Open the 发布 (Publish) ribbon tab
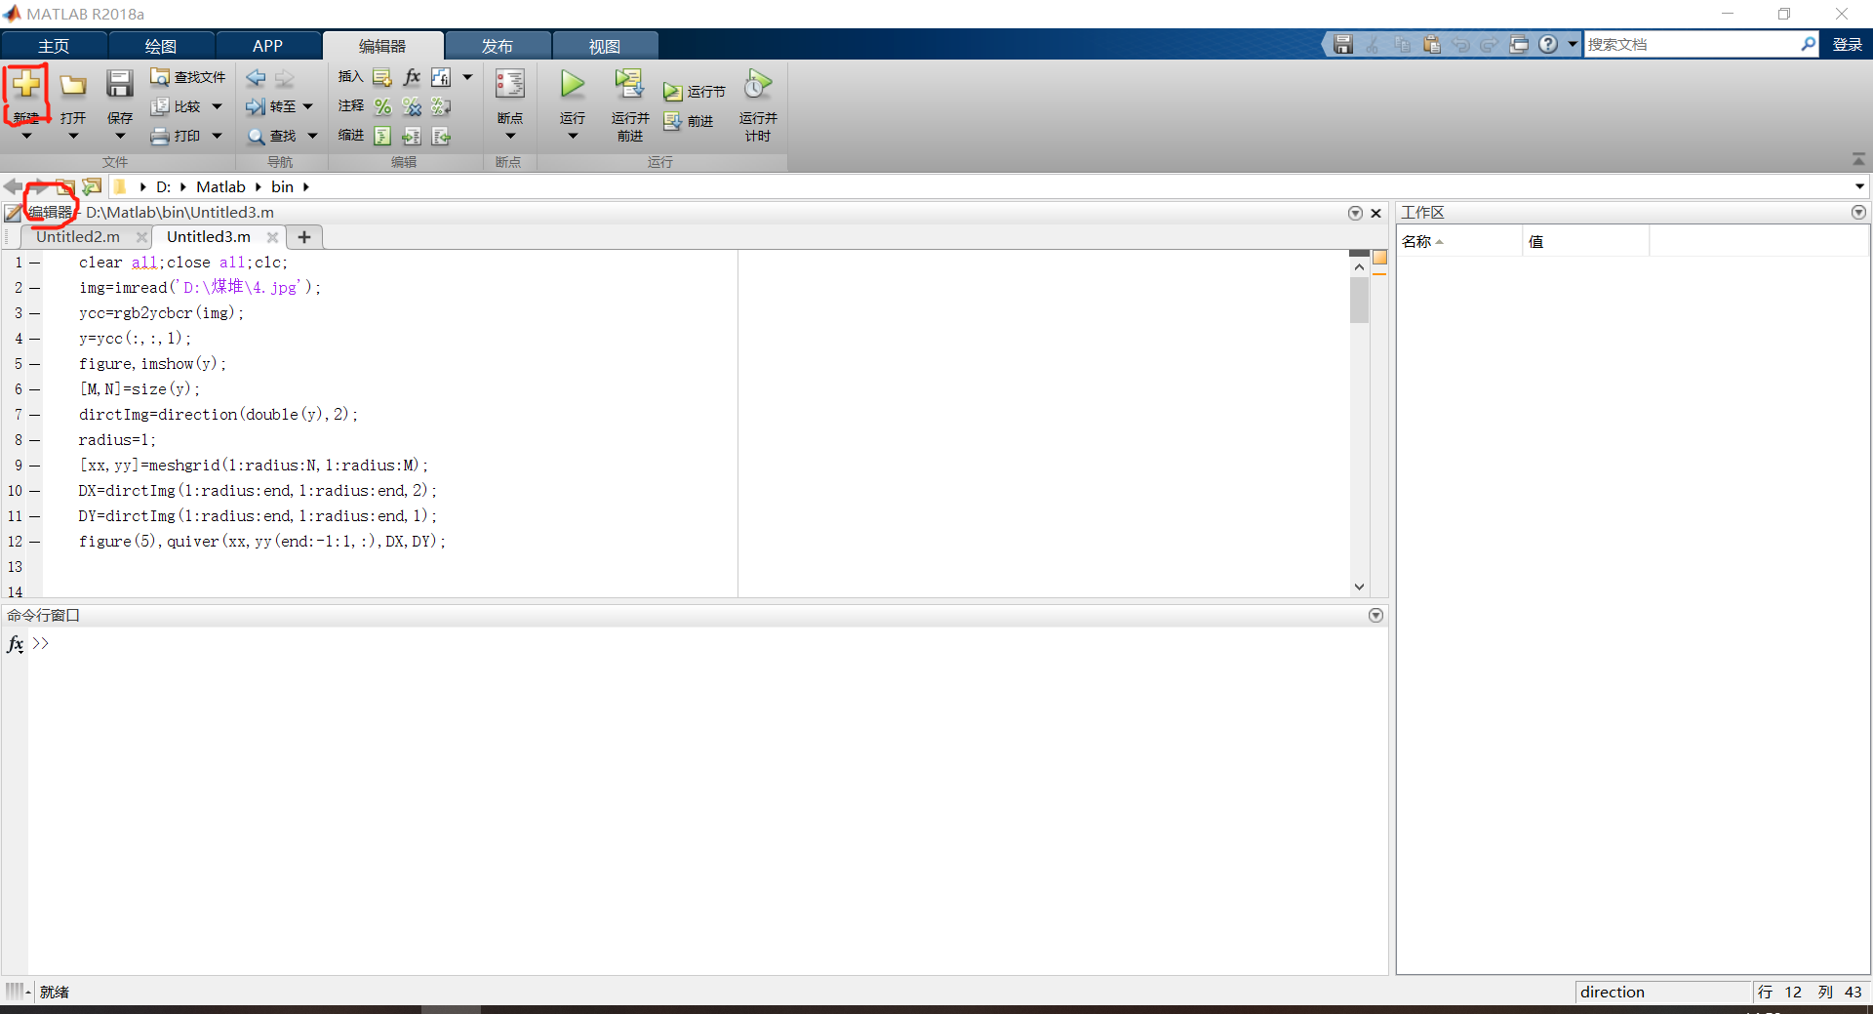Image resolution: width=1873 pixels, height=1014 pixels. pos(497,45)
